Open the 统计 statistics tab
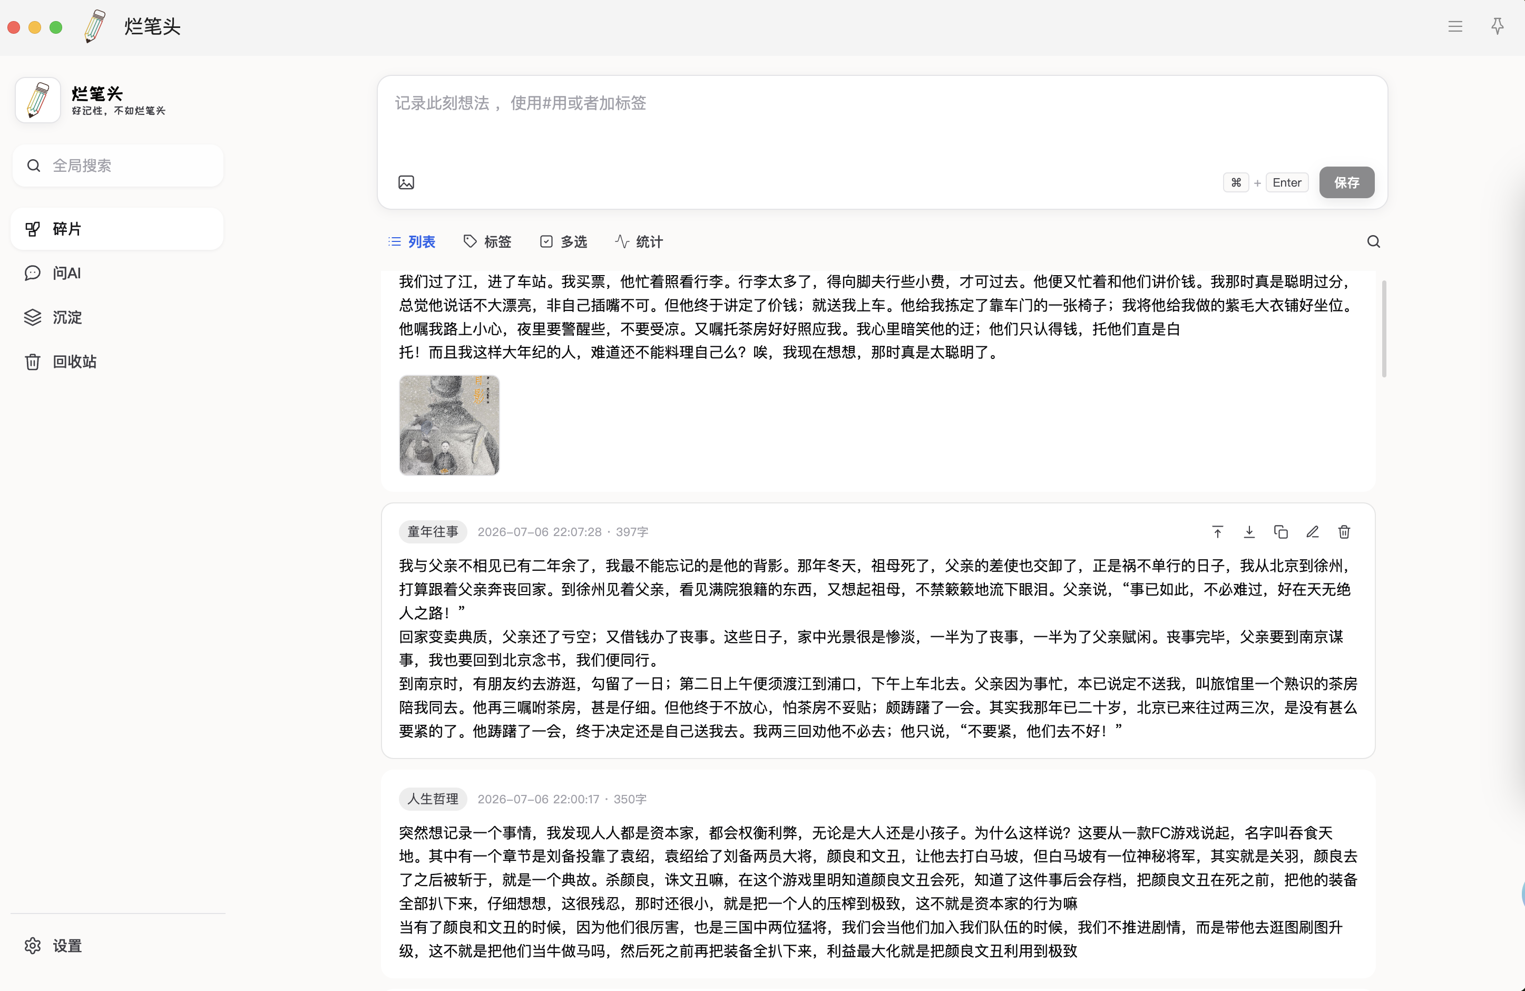Image resolution: width=1525 pixels, height=991 pixels. pyautogui.click(x=639, y=241)
